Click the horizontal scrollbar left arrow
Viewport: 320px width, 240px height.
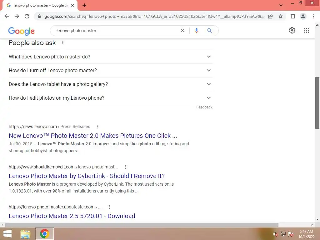click(2, 225)
